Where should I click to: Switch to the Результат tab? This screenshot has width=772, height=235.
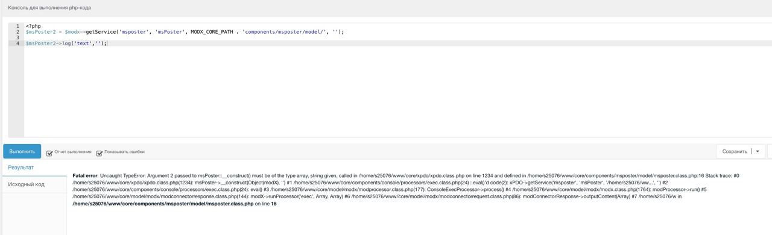[x=21, y=168]
